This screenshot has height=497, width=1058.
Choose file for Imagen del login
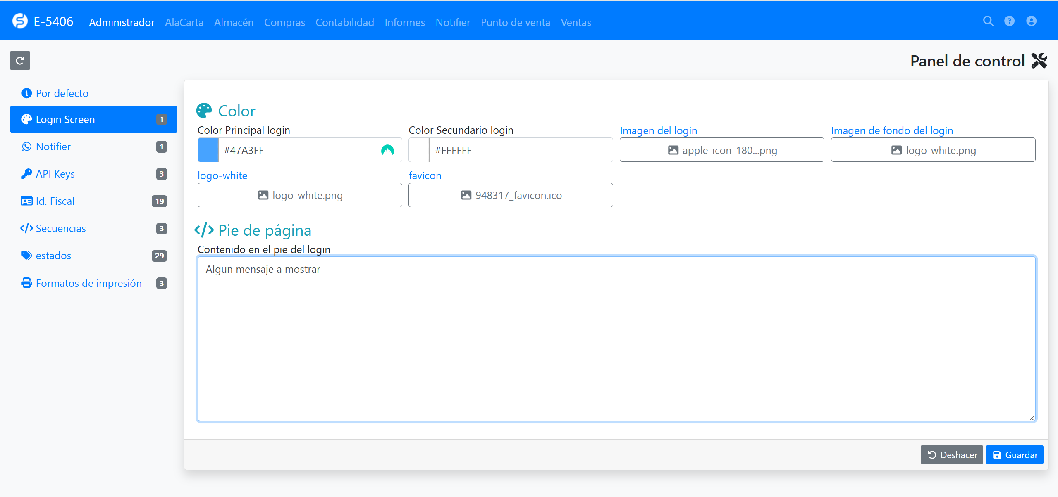pos(721,150)
